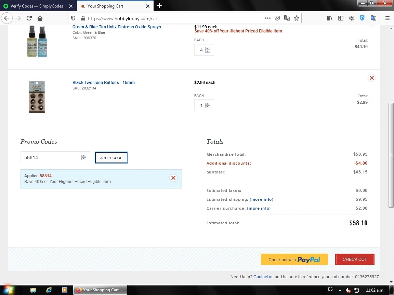Viewport: 394px width, 295px height.
Task: Click the red Check Out button
Action: (355, 259)
